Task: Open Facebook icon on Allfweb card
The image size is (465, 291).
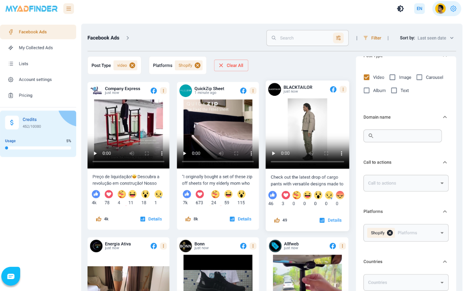Action: 333,246
